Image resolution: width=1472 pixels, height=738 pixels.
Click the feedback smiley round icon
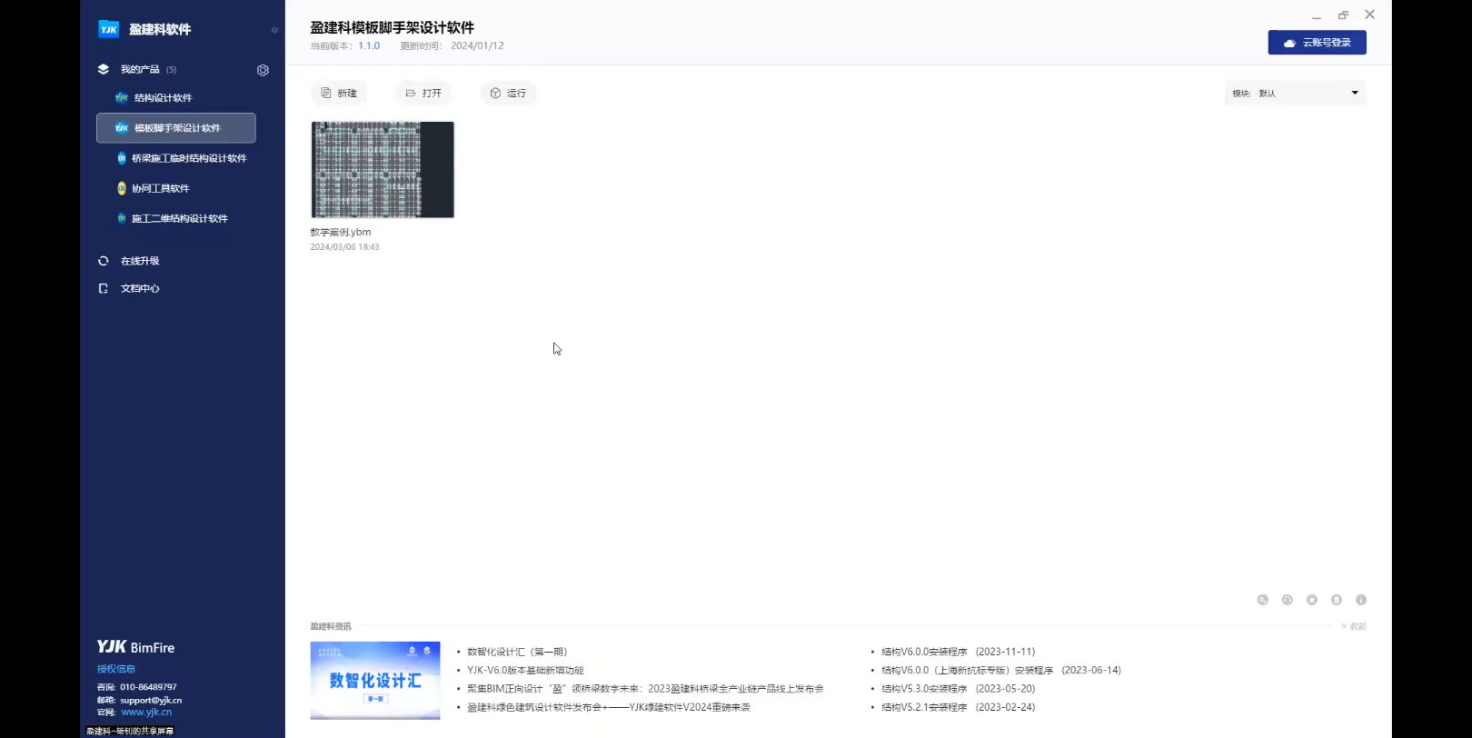1336,600
